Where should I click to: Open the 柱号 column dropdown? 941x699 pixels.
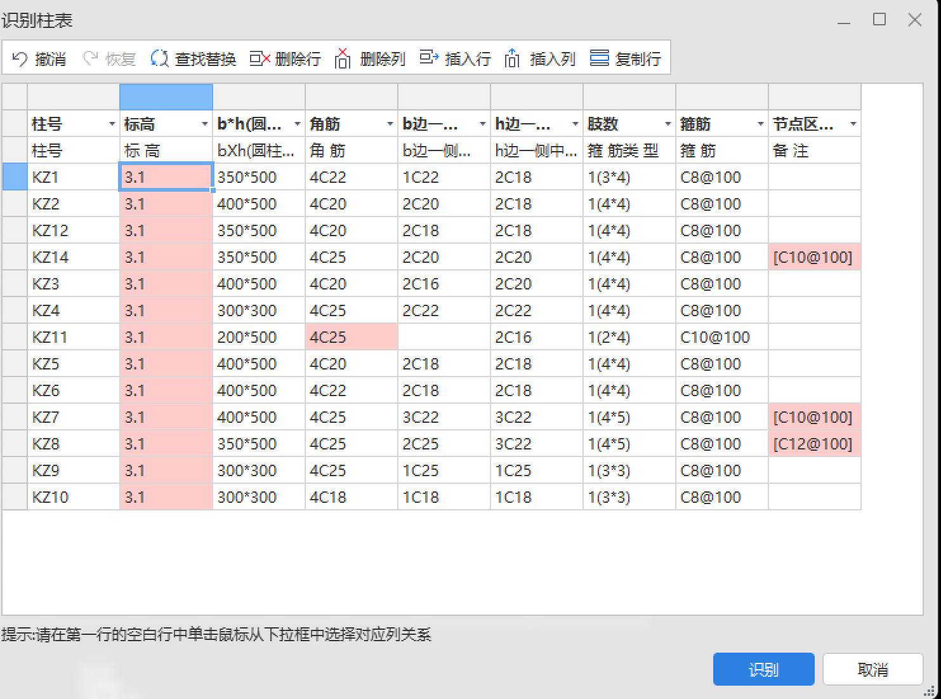click(112, 124)
